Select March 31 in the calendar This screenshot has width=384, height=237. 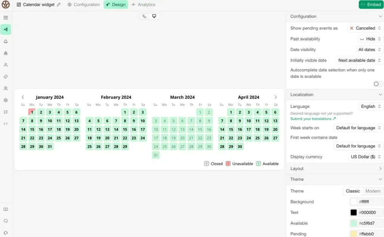coord(156,155)
